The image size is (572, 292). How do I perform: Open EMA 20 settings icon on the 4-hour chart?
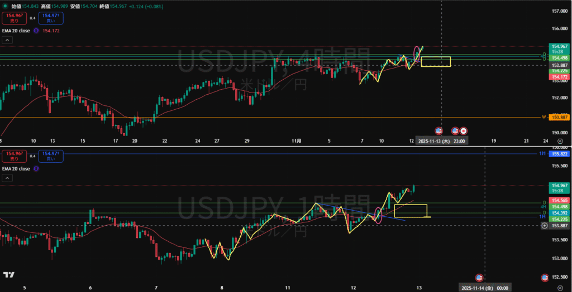click(36, 31)
